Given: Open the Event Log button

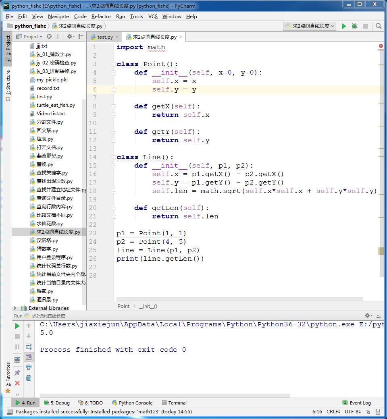Looking at the screenshot, I should pos(356,402).
